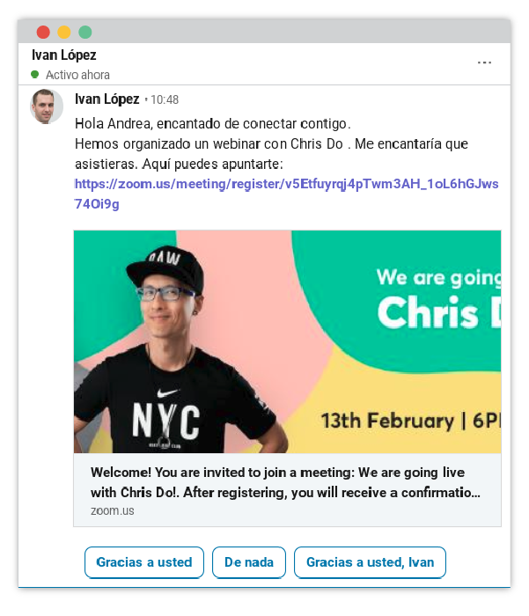
Task: Click the '74Oi9g' second line of link
Action: pyautogui.click(x=97, y=204)
